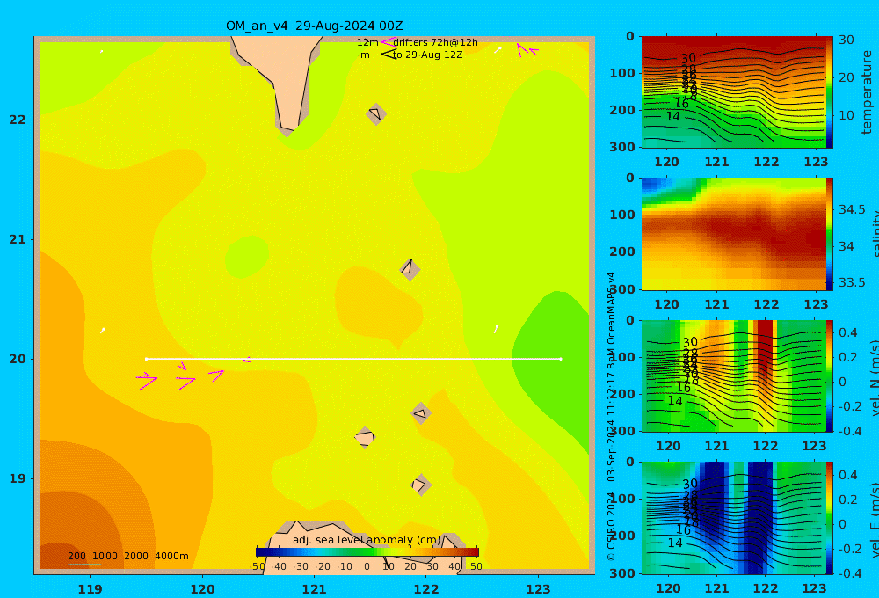The width and height of the screenshot is (879, 598).
Task: Click the 'drifters 72h@12h' legend text
Action: (x=436, y=42)
